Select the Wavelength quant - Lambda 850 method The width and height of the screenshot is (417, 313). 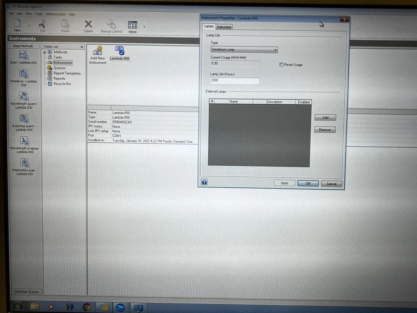tap(24, 101)
